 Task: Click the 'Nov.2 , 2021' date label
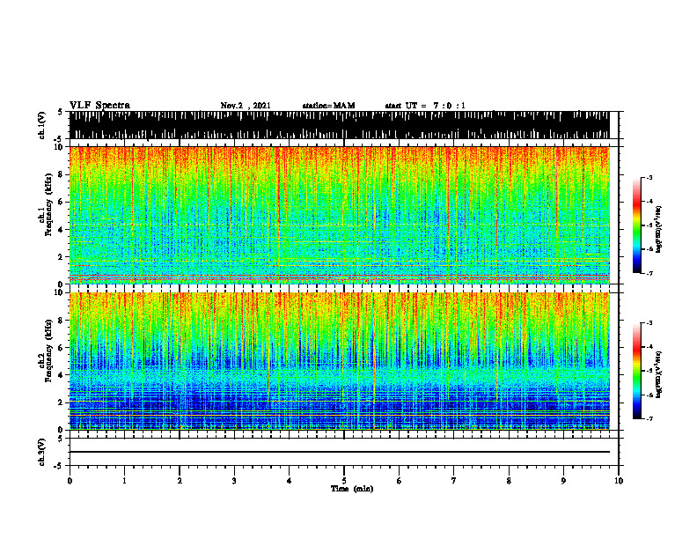(x=246, y=106)
